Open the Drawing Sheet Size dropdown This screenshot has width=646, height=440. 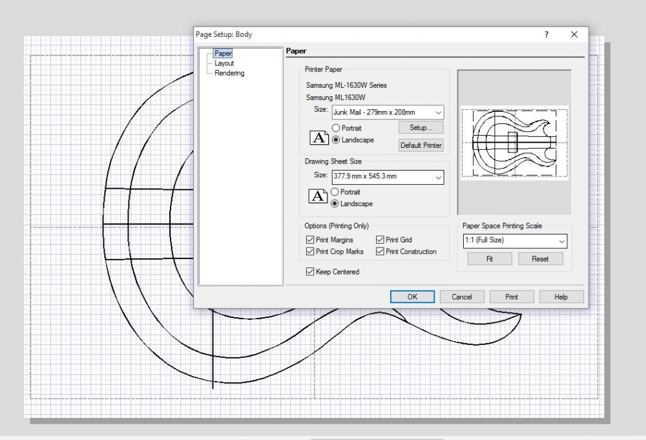click(439, 176)
